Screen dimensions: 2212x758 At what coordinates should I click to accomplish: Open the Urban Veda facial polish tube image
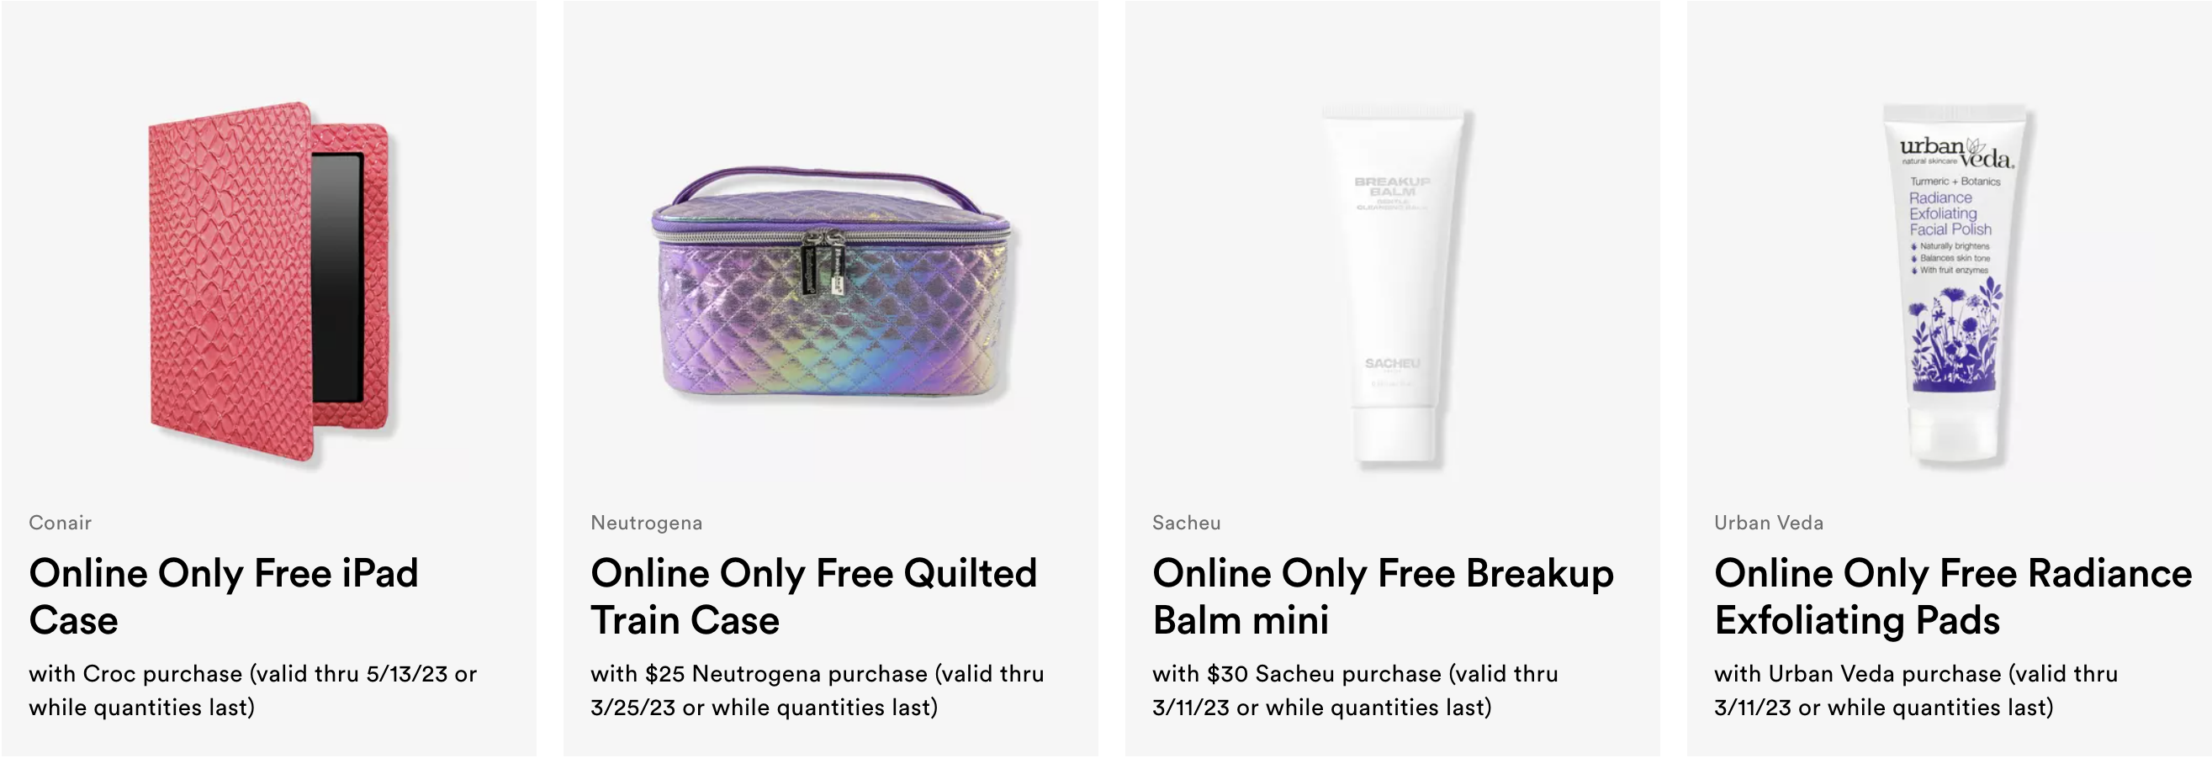click(x=1954, y=285)
